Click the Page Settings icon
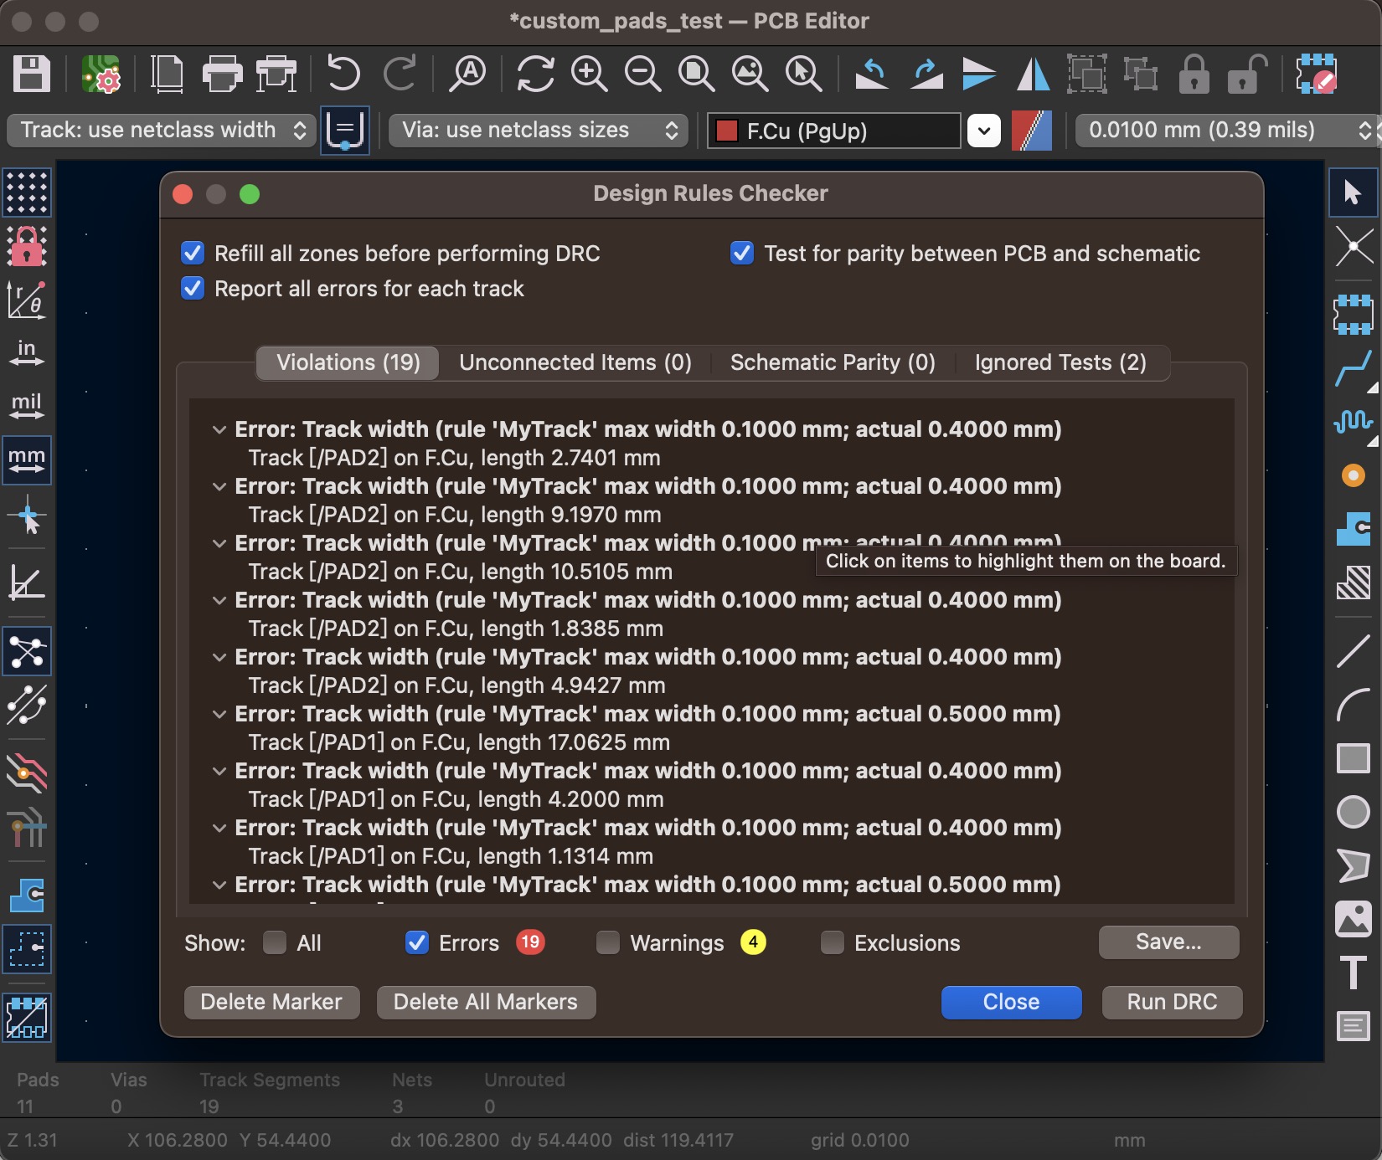This screenshot has width=1382, height=1160. [x=167, y=74]
